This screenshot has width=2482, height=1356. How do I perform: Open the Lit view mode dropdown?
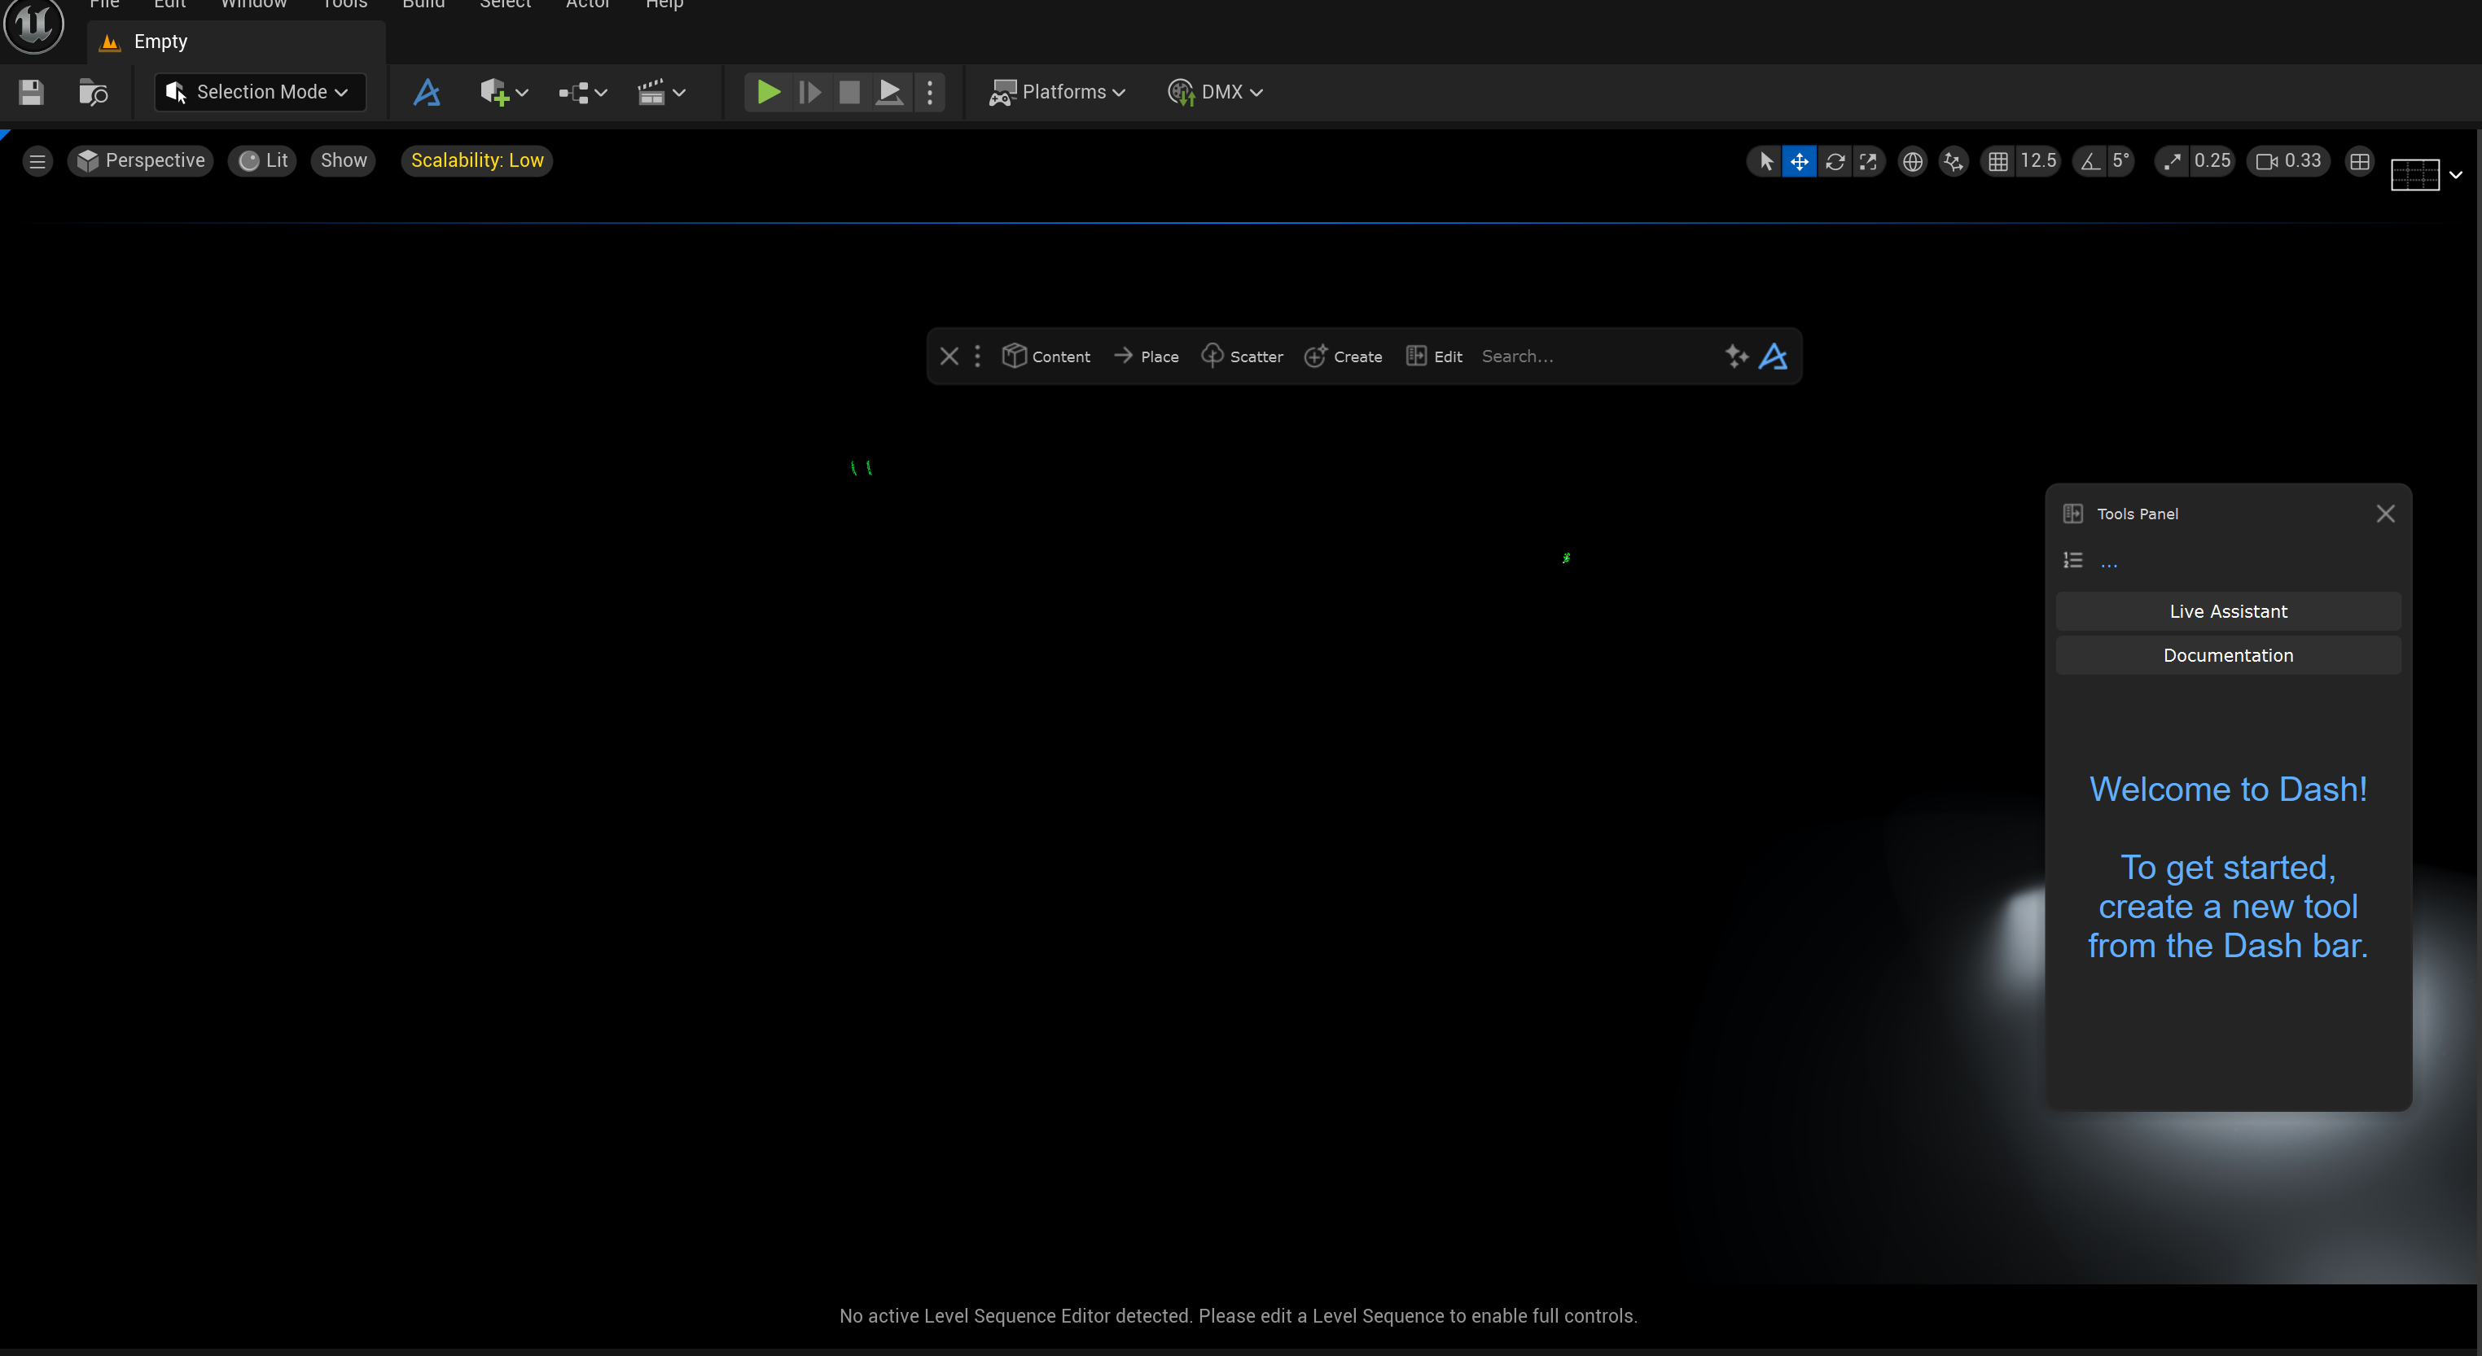(x=263, y=161)
